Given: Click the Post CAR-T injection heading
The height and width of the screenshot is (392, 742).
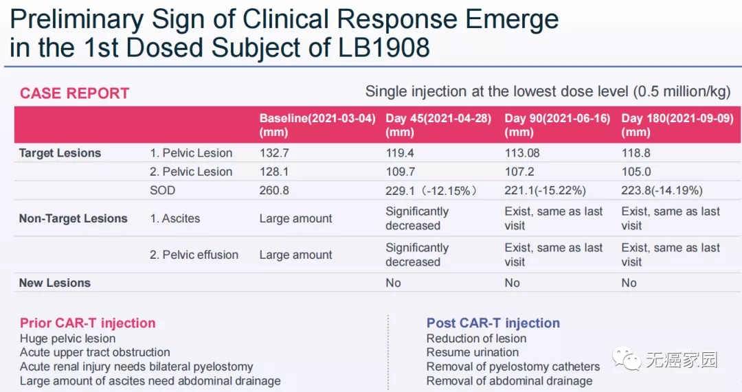Looking at the screenshot, I should [x=493, y=323].
